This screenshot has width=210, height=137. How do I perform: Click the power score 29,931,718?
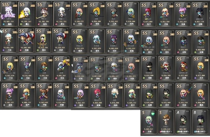tap(9, 22)
